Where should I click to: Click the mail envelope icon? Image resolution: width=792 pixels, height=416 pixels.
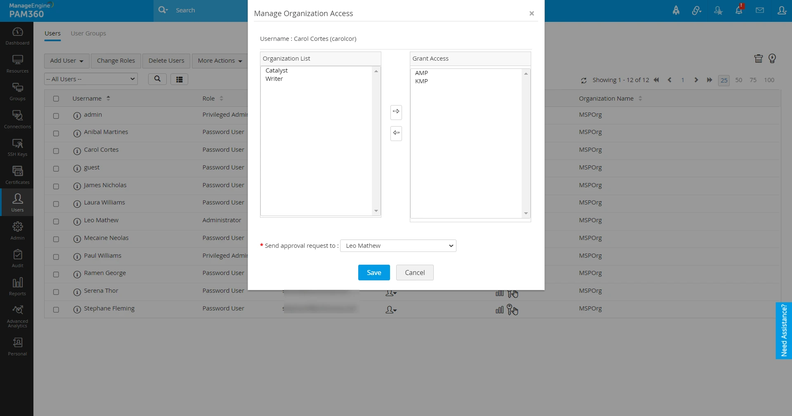tap(760, 10)
